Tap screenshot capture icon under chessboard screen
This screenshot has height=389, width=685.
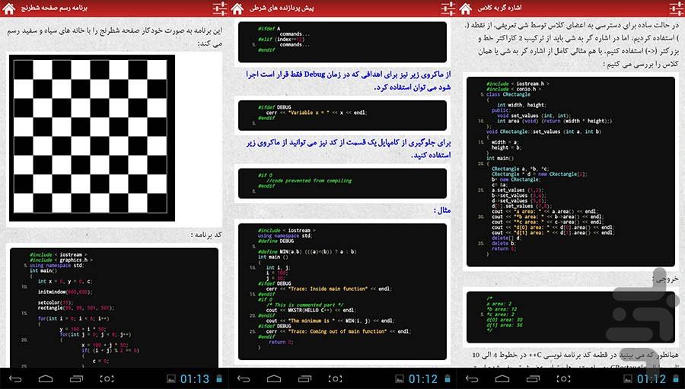pos(107,378)
